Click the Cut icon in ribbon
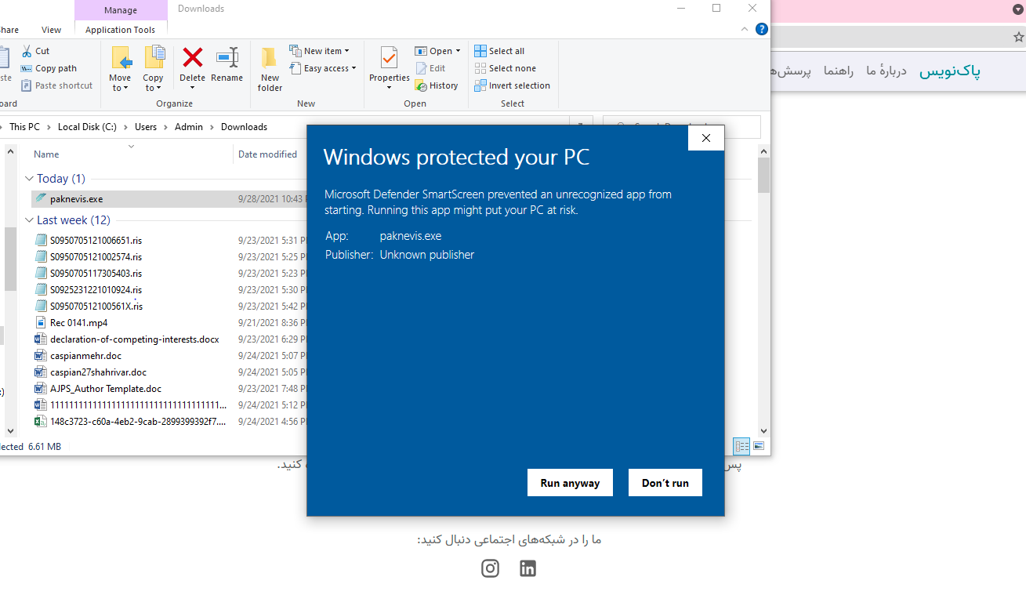The width and height of the screenshot is (1026, 595). click(x=27, y=51)
